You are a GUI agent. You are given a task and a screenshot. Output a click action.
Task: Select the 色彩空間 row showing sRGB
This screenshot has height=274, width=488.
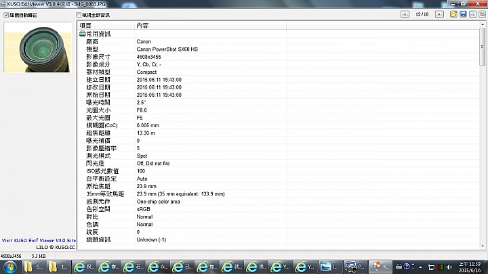coord(279,209)
